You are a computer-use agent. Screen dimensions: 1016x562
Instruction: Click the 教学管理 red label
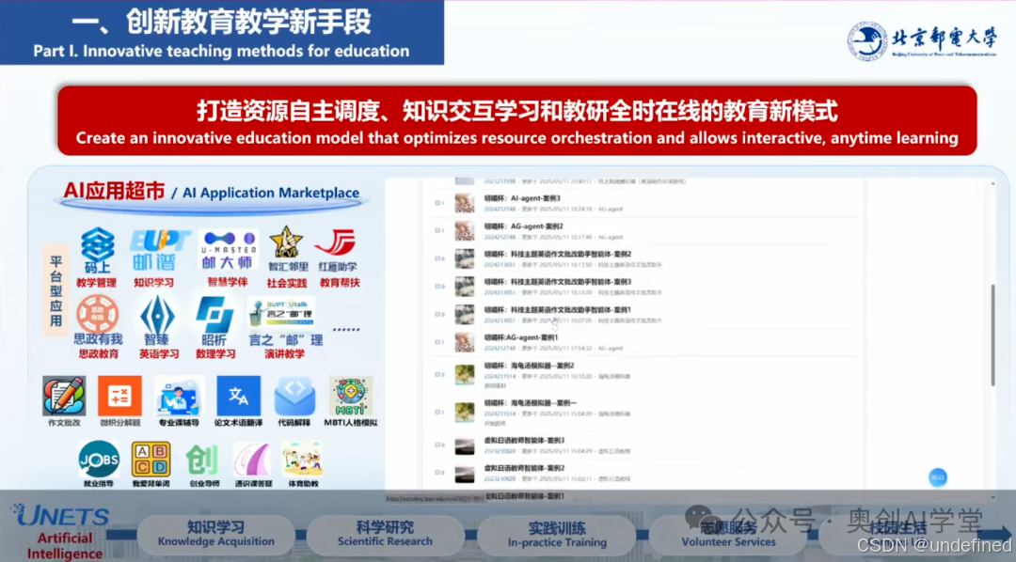(x=97, y=282)
